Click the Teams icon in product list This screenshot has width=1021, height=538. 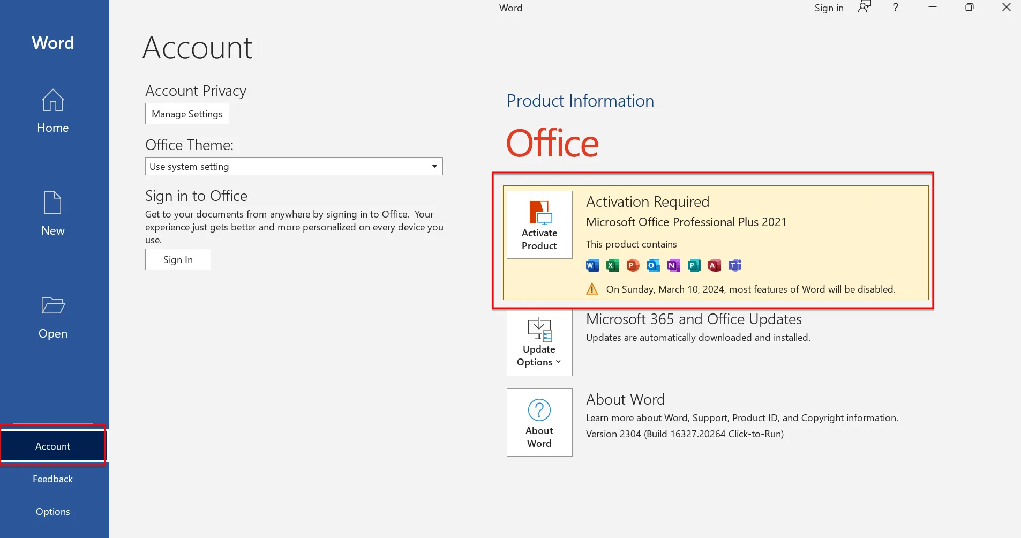[735, 265]
